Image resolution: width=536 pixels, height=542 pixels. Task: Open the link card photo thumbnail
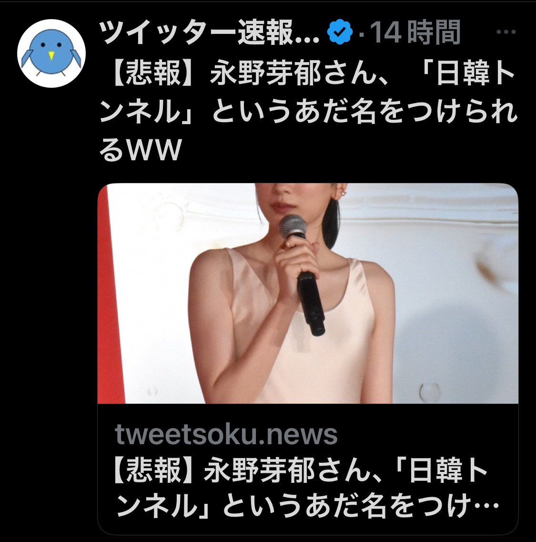tap(308, 293)
